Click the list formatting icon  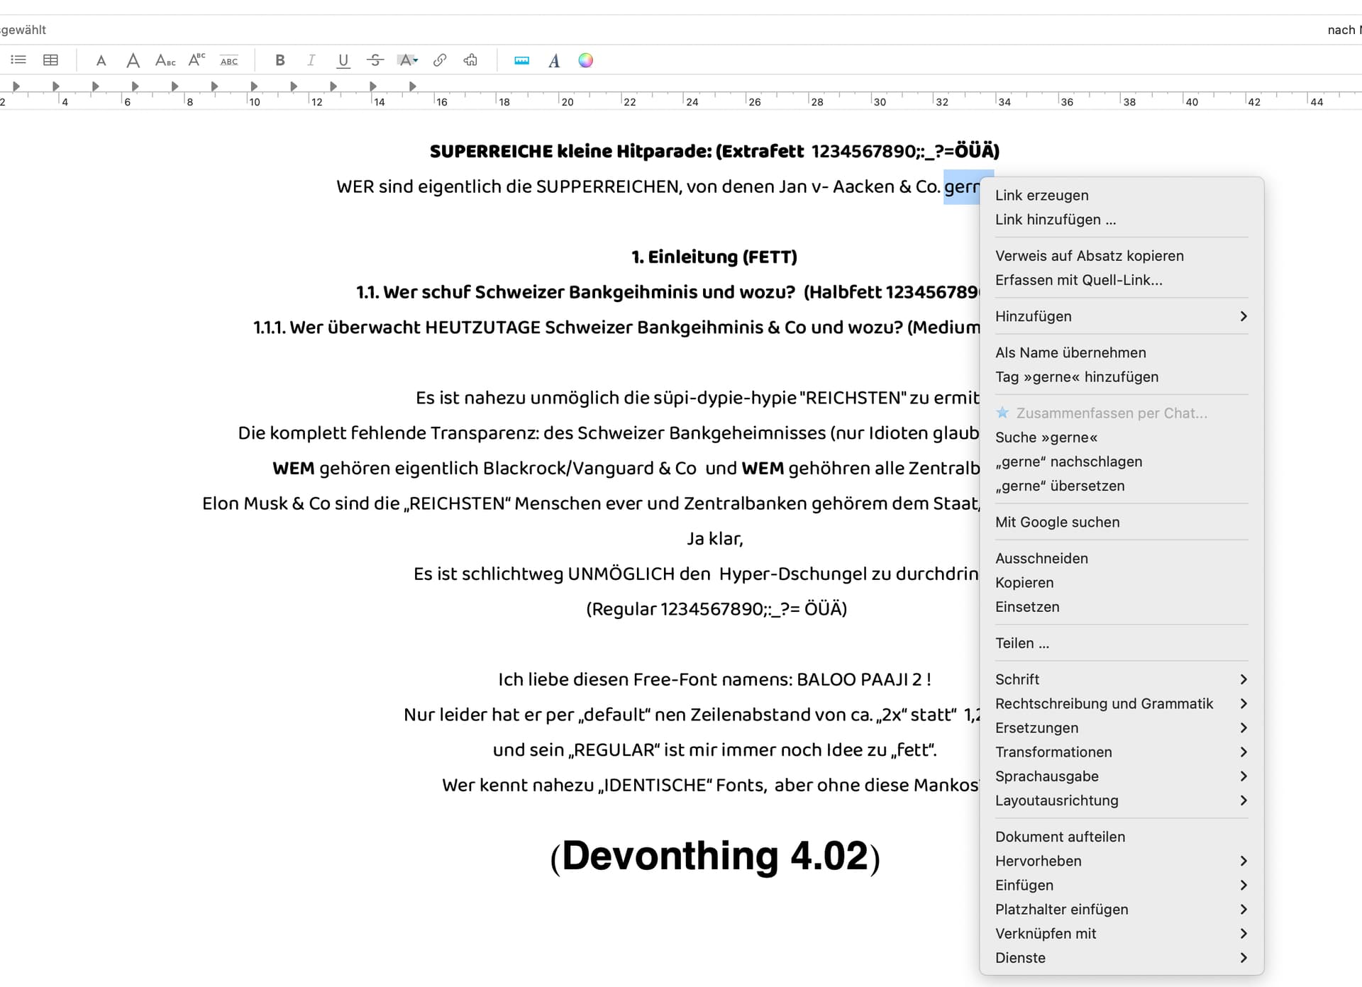pos(18,60)
